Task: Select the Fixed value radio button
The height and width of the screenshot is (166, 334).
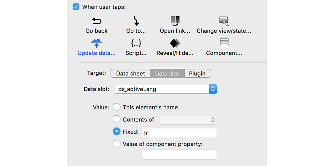Action: point(117,132)
